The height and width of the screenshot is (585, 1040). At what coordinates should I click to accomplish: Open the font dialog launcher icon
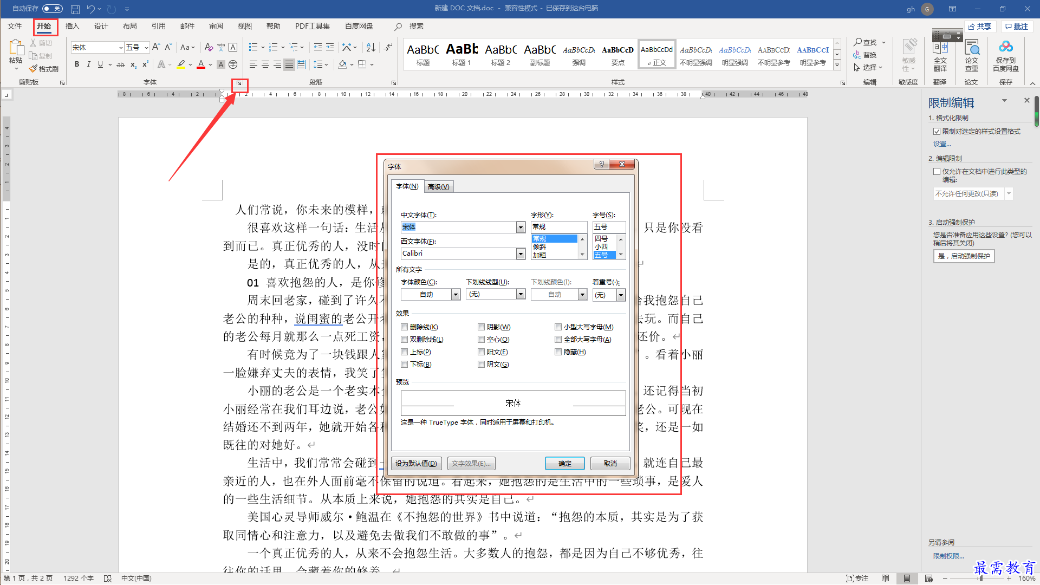[239, 83]
